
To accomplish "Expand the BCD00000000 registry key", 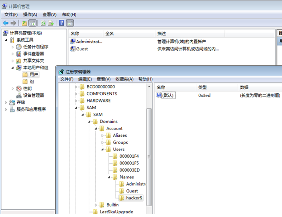I will (76, 87).
